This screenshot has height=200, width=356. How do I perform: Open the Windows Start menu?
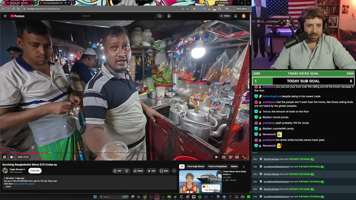[95, 197]
